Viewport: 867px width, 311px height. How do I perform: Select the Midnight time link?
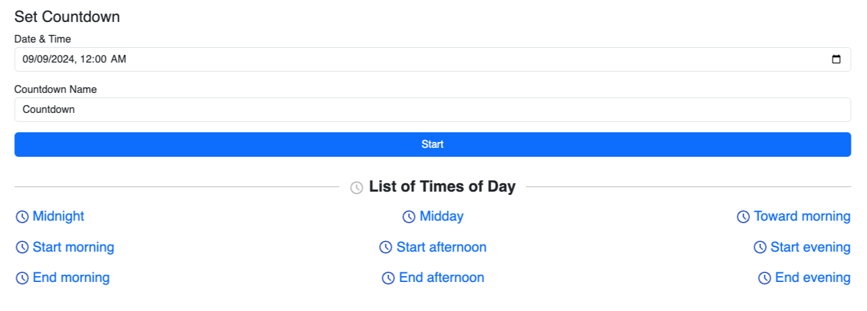[x=58, y=216]
